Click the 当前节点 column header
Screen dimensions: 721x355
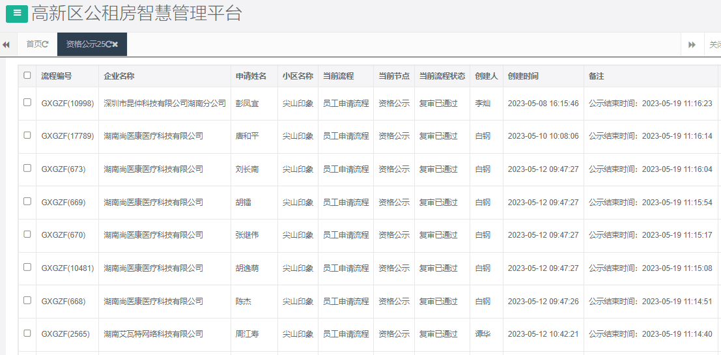tap(394, 76)
